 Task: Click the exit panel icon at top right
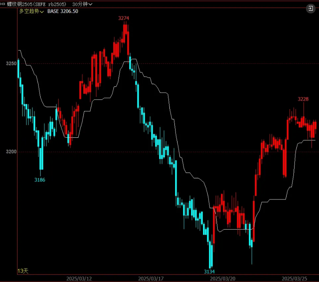tap(311, 8)
